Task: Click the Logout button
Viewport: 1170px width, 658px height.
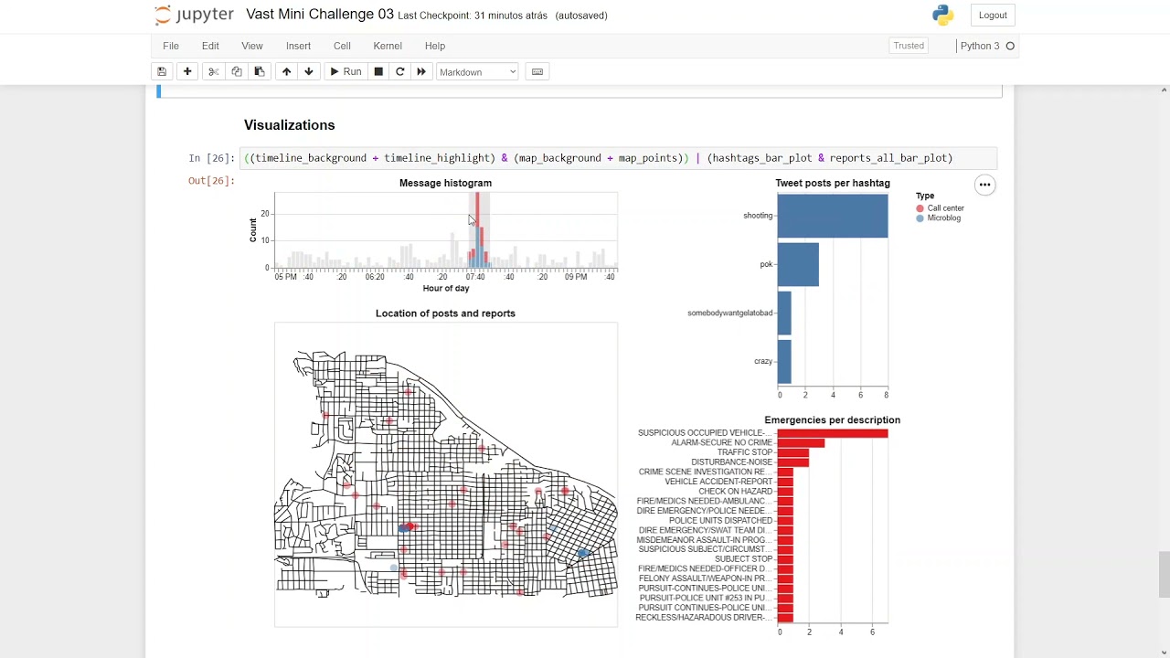Action: point(993,15)
